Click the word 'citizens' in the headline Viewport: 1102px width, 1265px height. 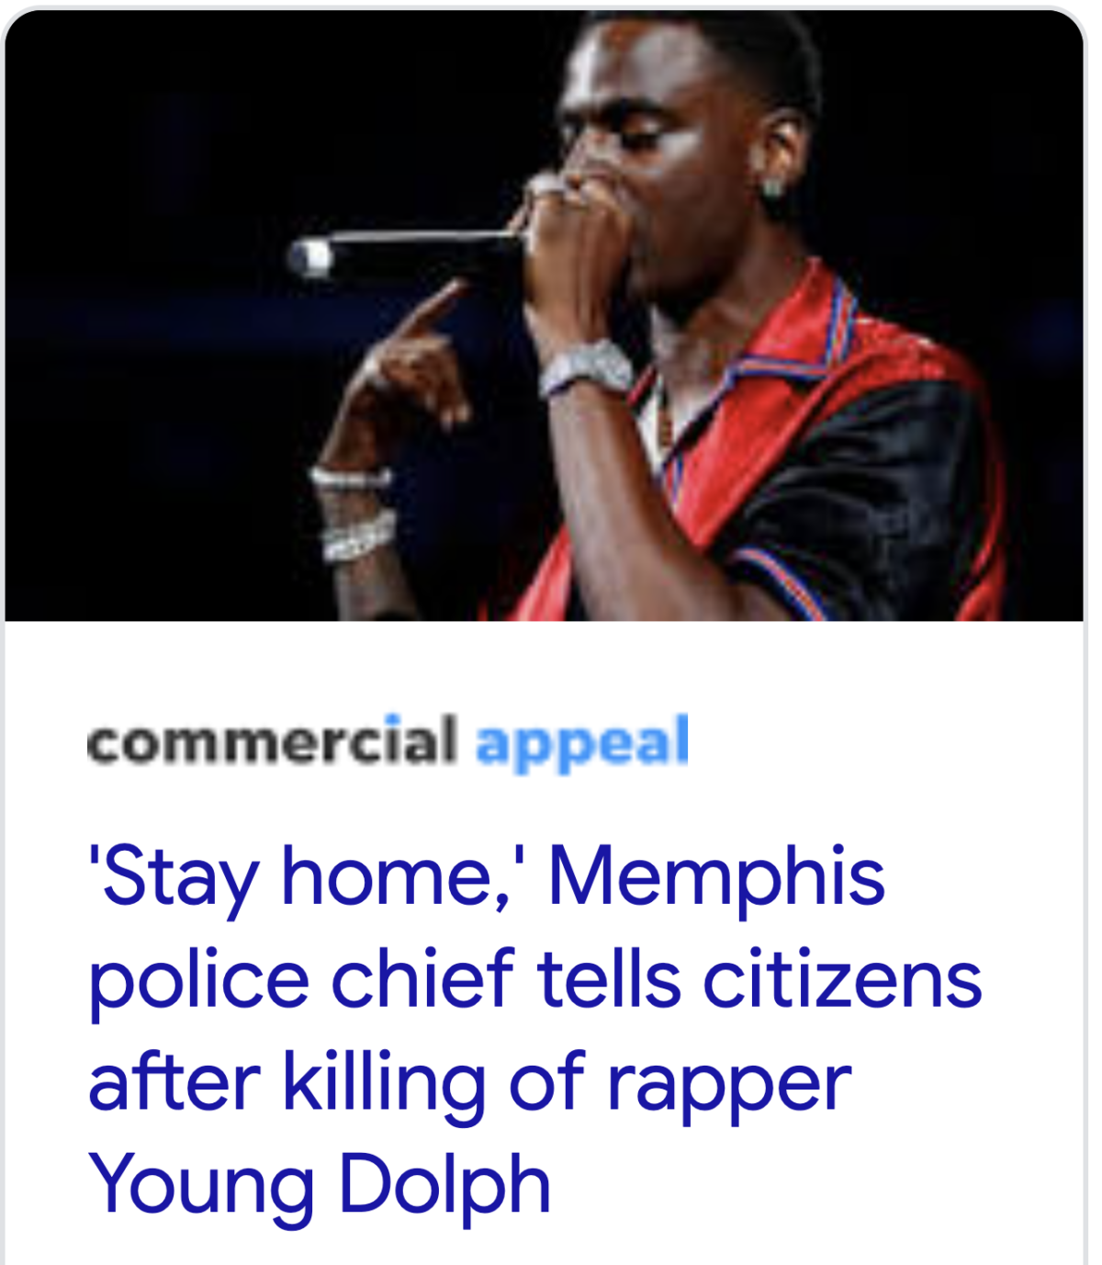pos(843,980)
